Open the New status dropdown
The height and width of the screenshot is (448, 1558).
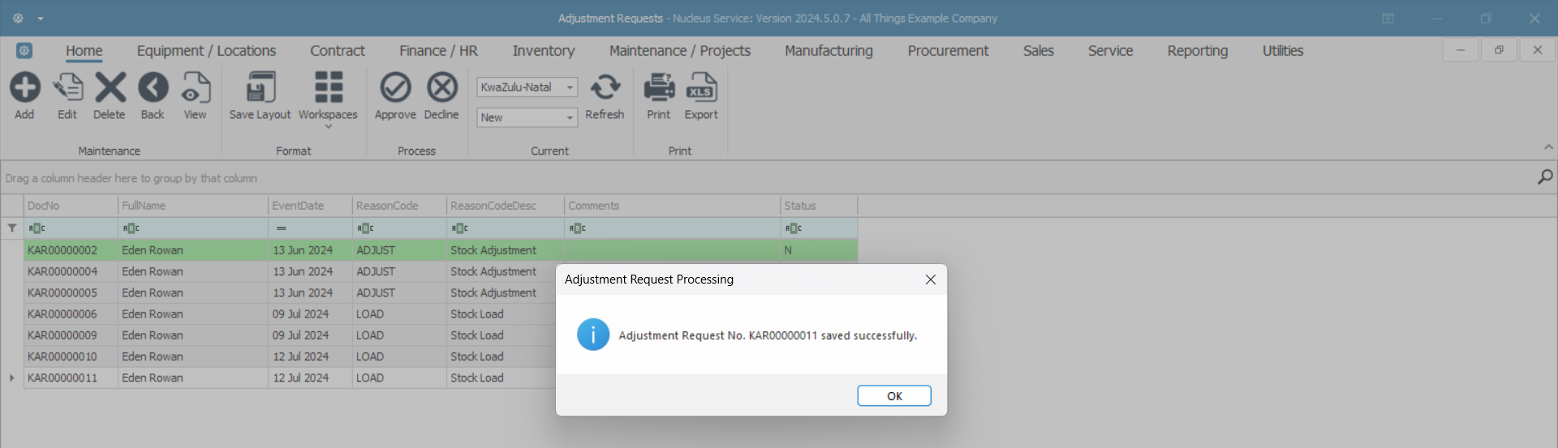[570, 117]
